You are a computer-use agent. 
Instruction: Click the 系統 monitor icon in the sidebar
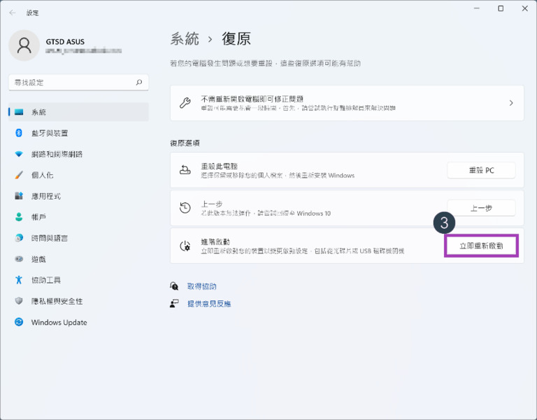(19, 112)
